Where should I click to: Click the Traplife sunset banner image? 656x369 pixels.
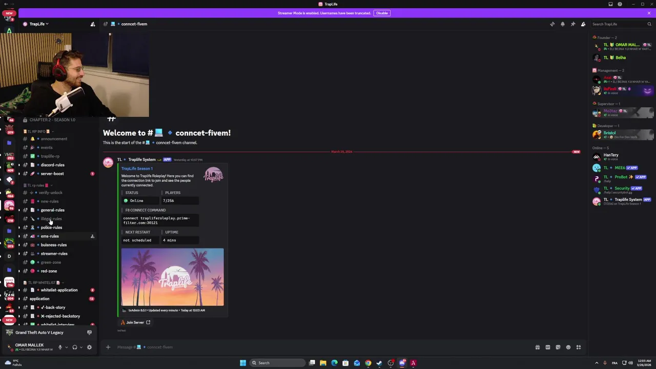point(172,277)
